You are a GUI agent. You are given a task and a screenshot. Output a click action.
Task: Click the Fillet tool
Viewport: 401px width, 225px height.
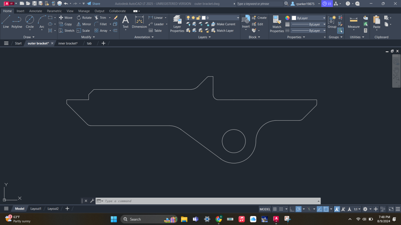pyautogui.click(x=101, y=24)
